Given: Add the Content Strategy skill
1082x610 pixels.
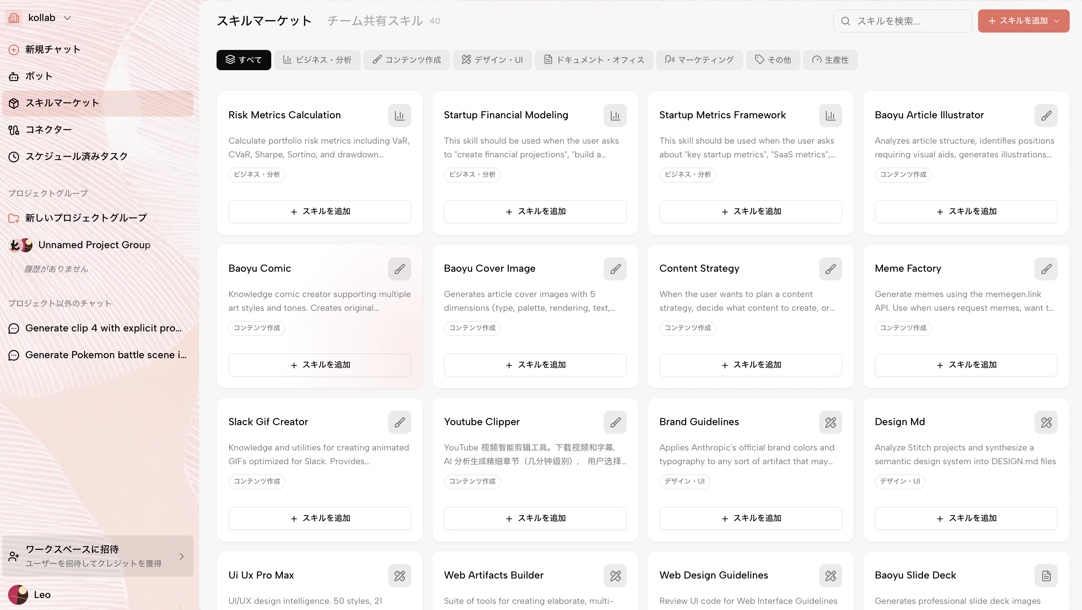Looking at the screenshot, I should click(x=751, y=365).
